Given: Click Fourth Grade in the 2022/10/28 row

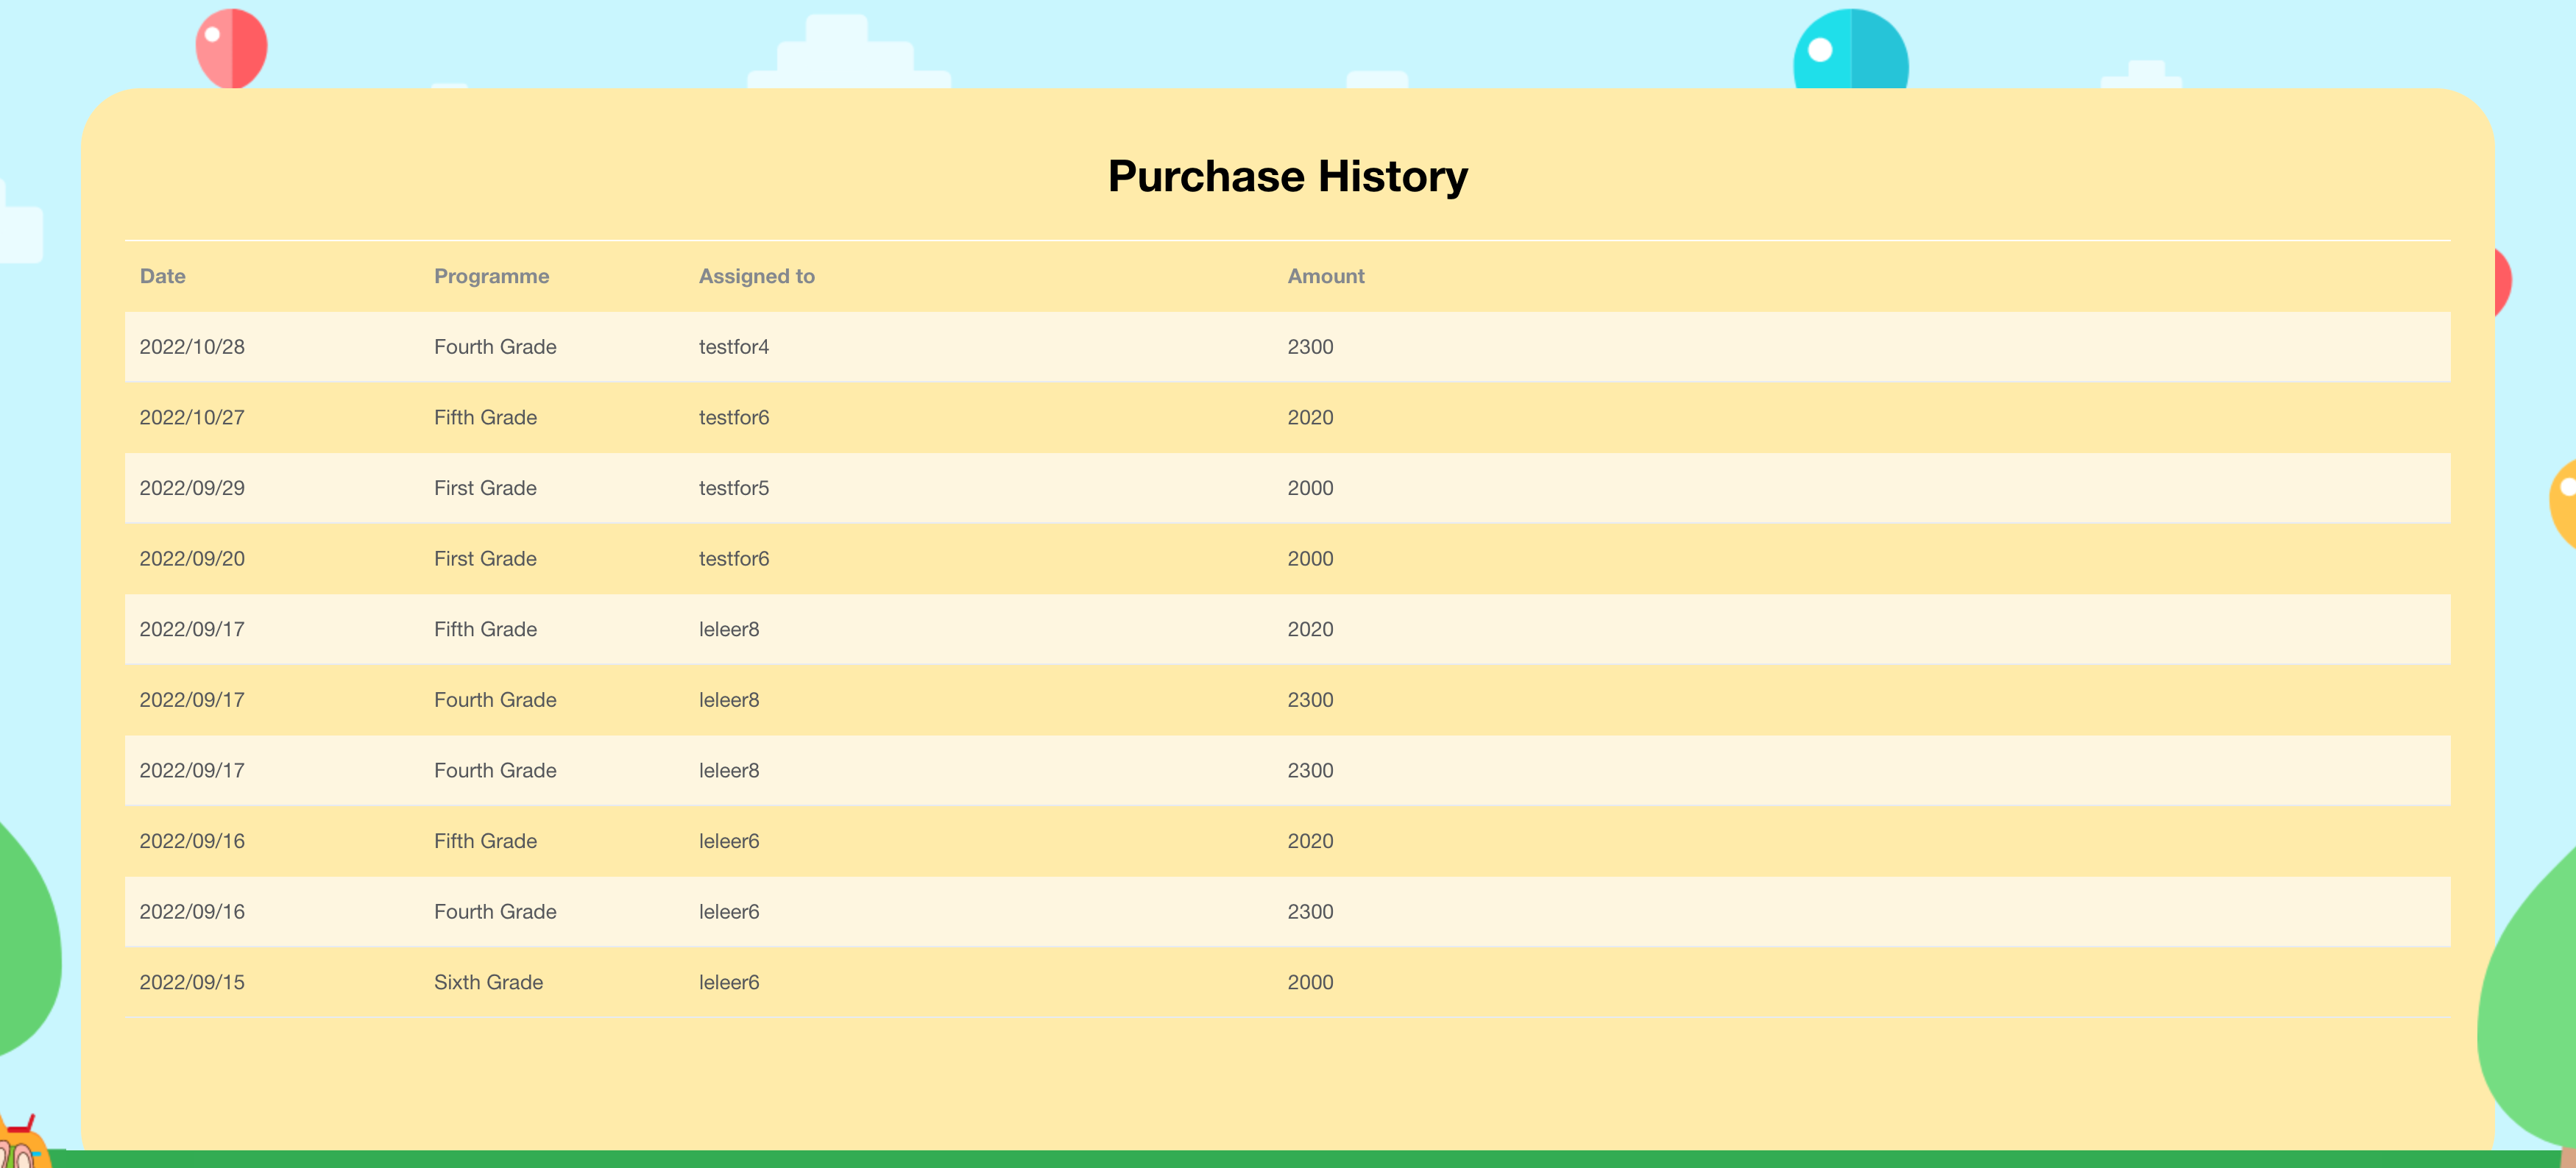Looking at the screenshot, I should [x=495, y=346].
